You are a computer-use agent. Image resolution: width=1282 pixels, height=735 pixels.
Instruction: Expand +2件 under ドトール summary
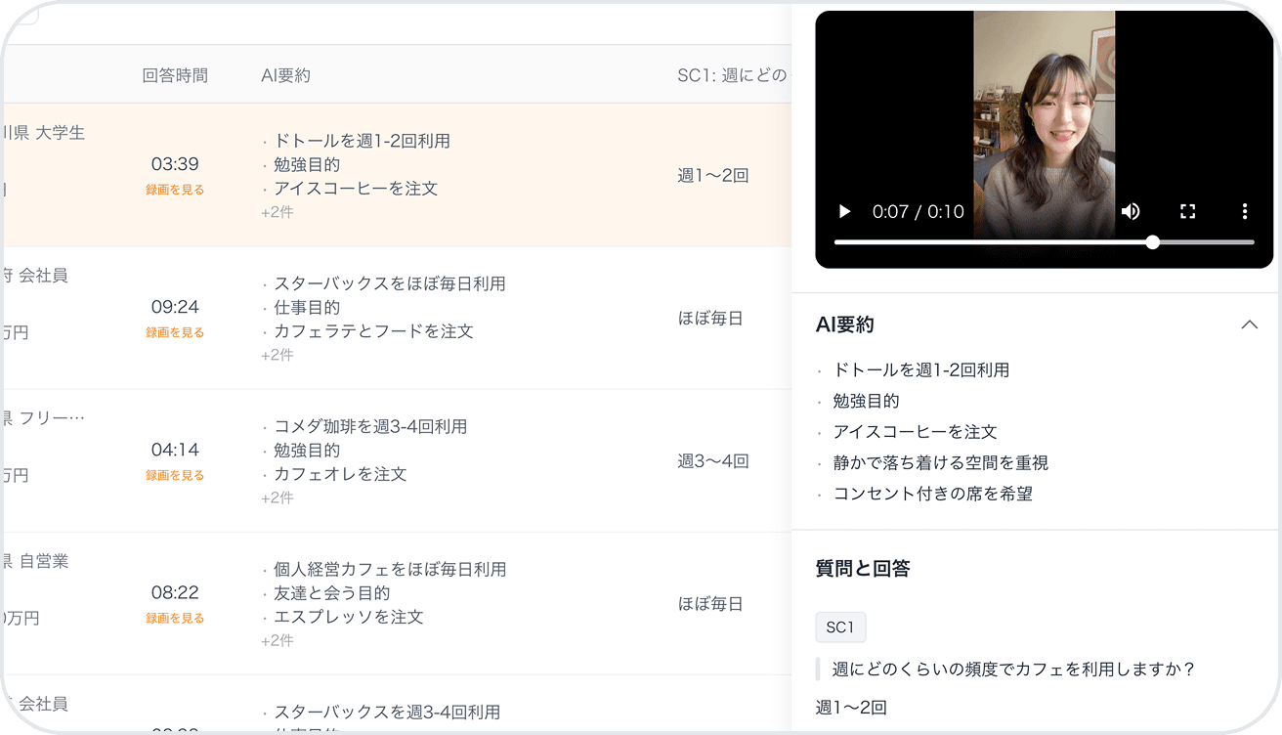click(x=278, y=212)
